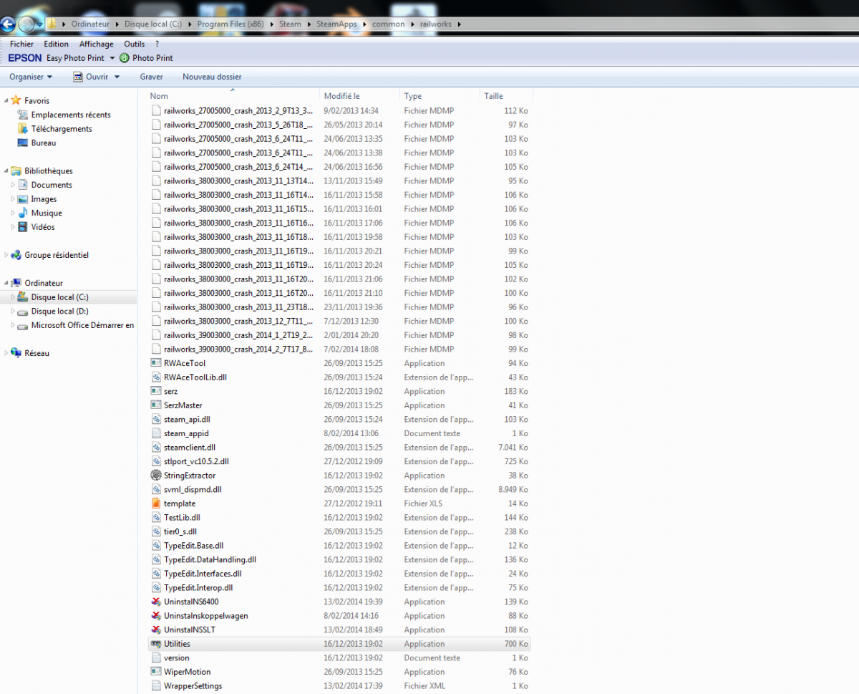Viewport: 859px width, 694px height.
Task: Open the ? help menu
Action: point(157,44)
